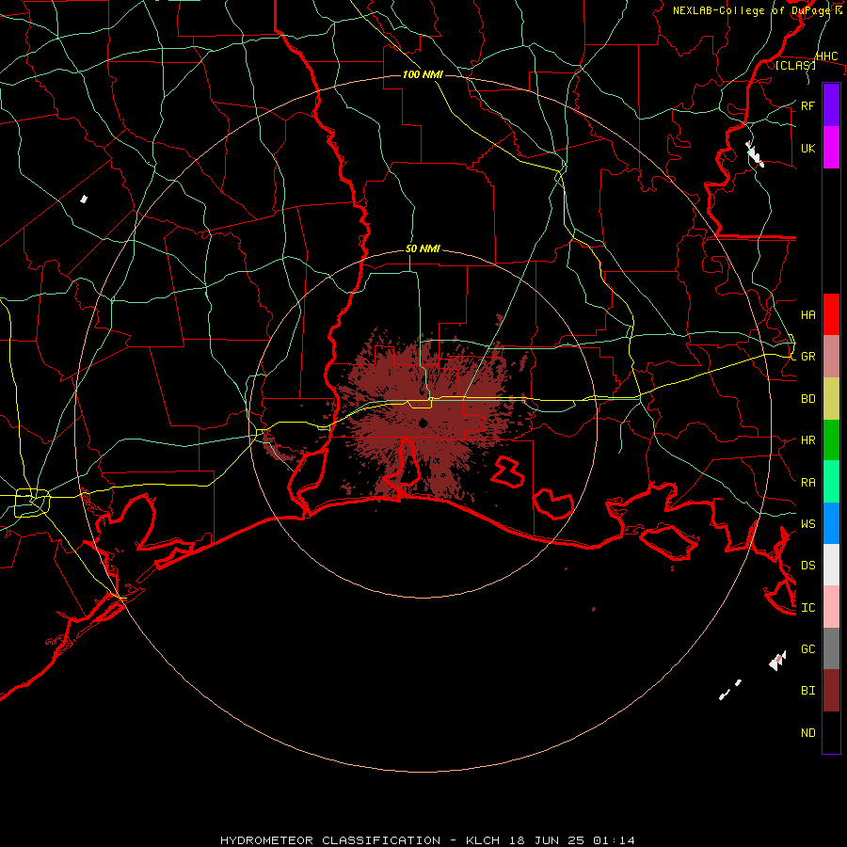
Task: Click the BD legend label
Action: pos(807,399)
